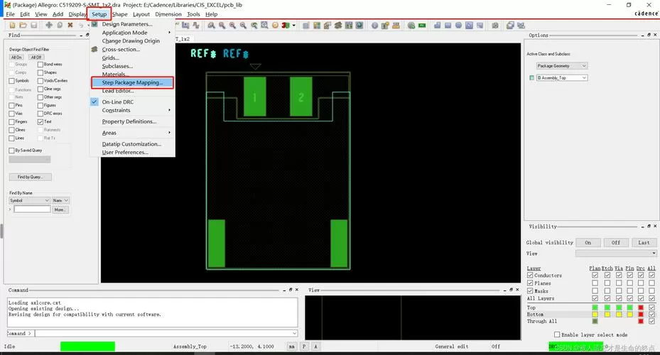Image resolution: width=660 pixels, height=355 pixels.
Task: Click the Show Measure ruler icon
Action: click(396, 26)
